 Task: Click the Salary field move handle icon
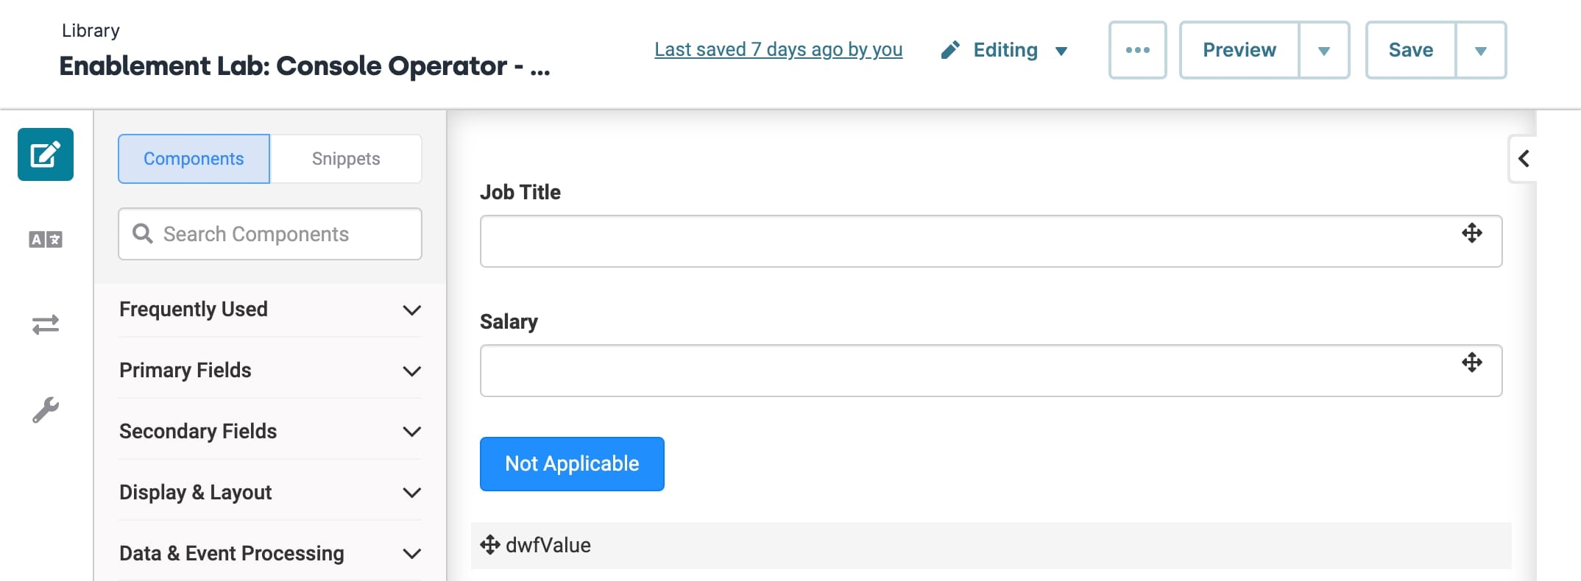[1472, 363]
